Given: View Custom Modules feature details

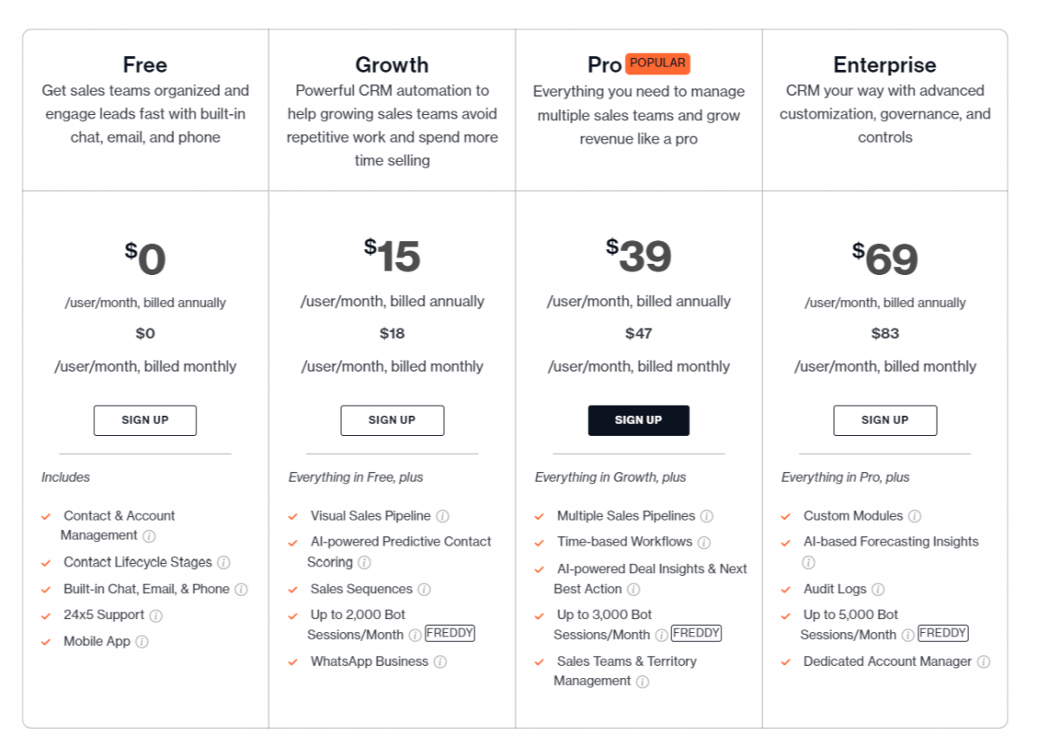Looking at the screenshot, I should click(x=915, y=515).
